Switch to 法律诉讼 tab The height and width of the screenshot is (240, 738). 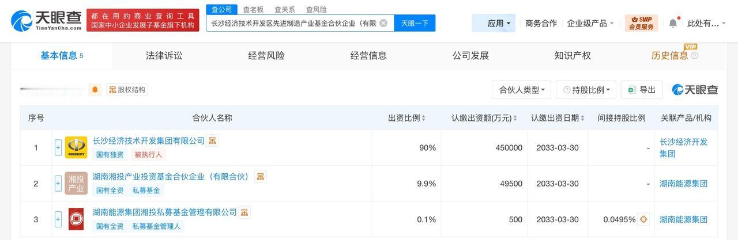click(164, 56)
